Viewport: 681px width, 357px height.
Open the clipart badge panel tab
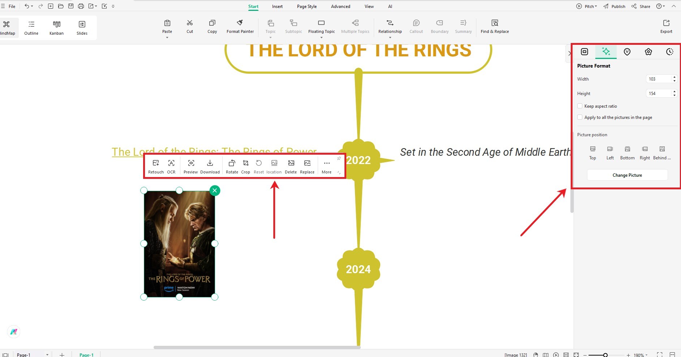click(x=648, y=52)
